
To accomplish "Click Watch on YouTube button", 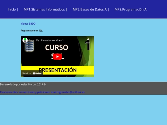I will (32, 73).
